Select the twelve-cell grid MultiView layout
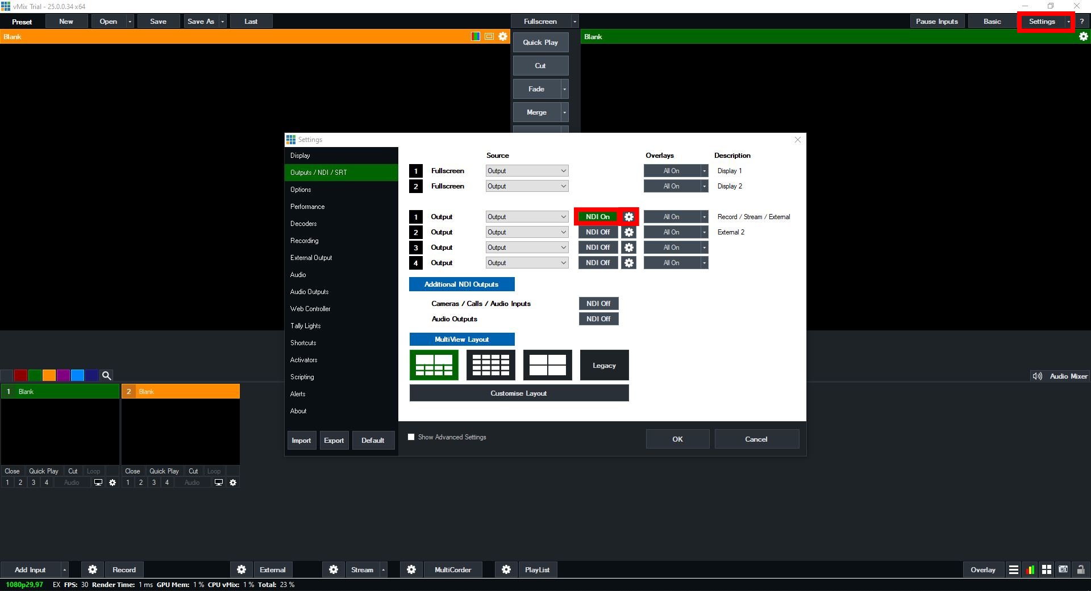Image resolution: width=1091 pixels, height=591 pixels. coord(491,365)
